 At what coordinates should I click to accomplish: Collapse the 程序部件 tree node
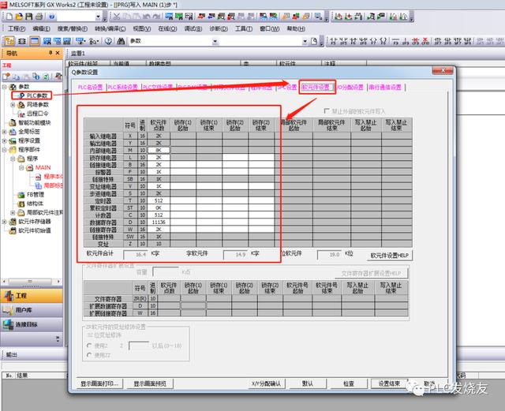coord(5,150)
